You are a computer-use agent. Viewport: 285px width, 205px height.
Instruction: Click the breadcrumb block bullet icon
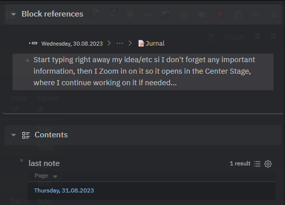[x=33, y=43]
